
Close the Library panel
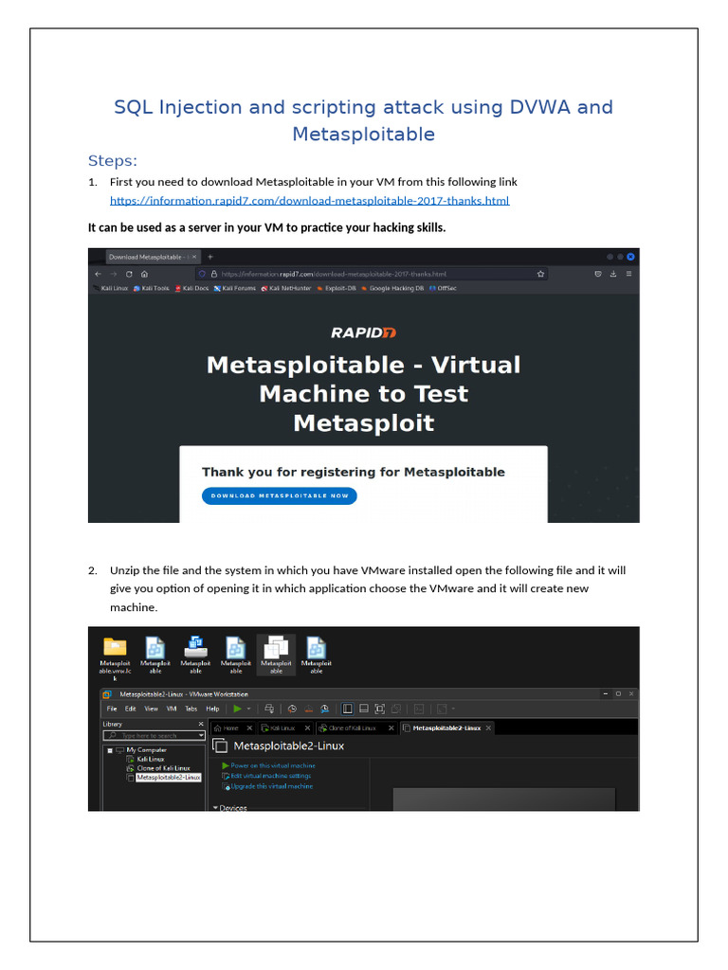[x=201, y=724]
